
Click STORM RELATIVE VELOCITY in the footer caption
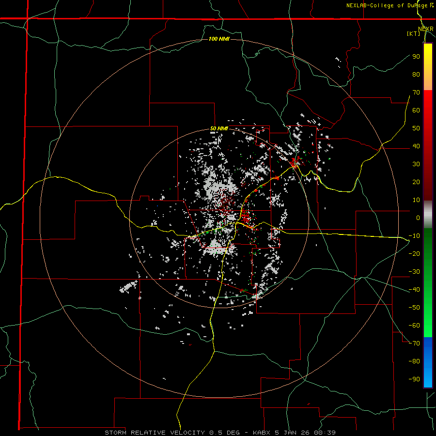[155, 433]
